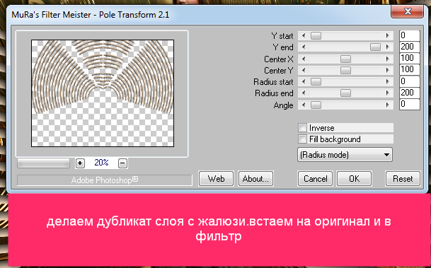The height and width of the screenshot is (268, 431).
Task: Click left arrow of Y start slider
Action: pyautogui.click(x=304, y=35)
